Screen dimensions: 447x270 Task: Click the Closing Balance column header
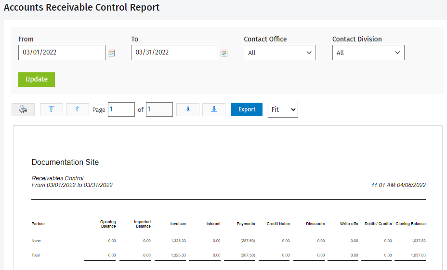coord(410,224)
